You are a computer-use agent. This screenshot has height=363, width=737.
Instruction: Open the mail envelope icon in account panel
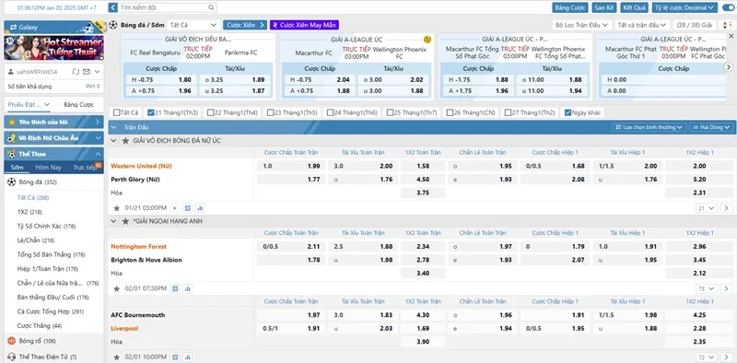(87, 72)
